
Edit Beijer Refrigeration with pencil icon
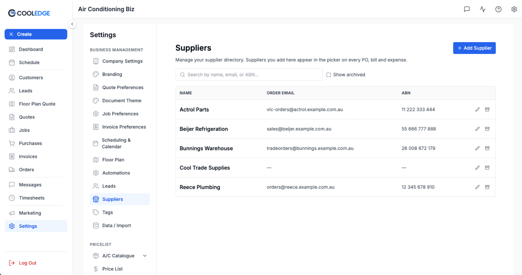[477, 129]
